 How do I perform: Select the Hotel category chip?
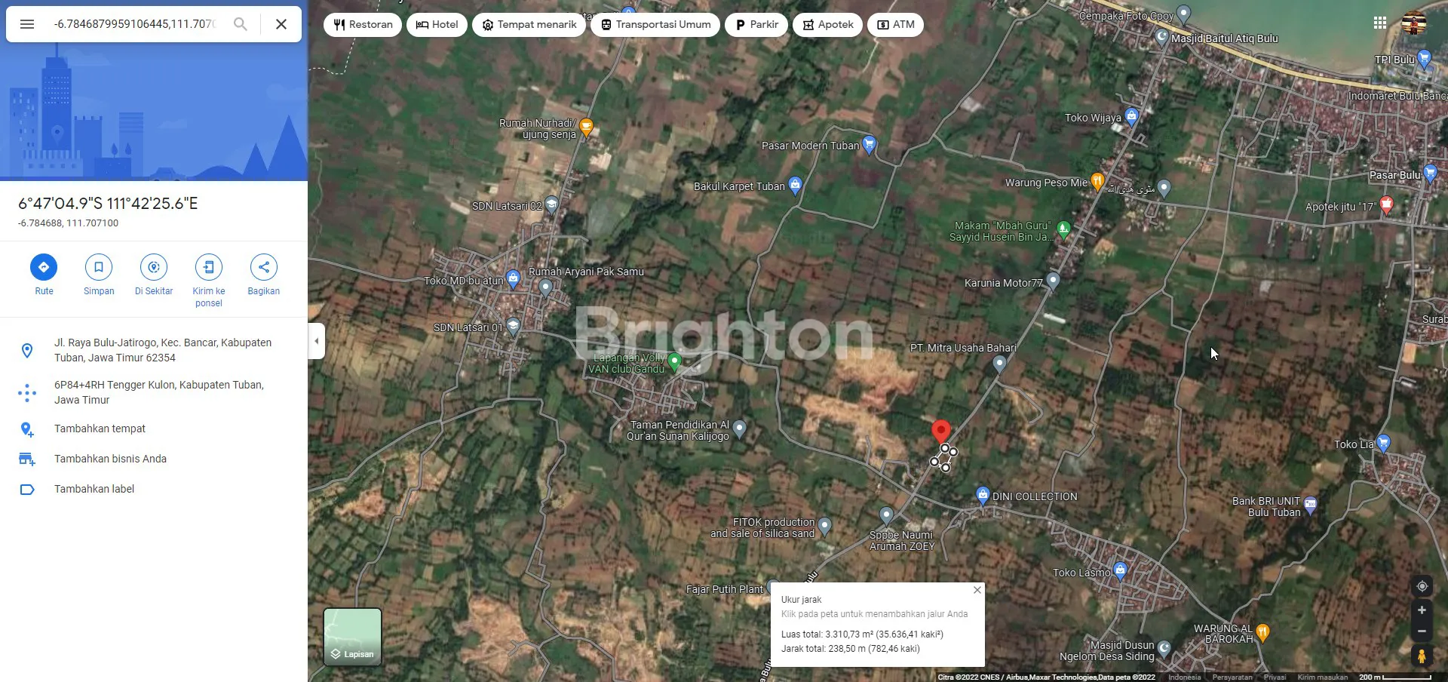[x=437, y=25]
